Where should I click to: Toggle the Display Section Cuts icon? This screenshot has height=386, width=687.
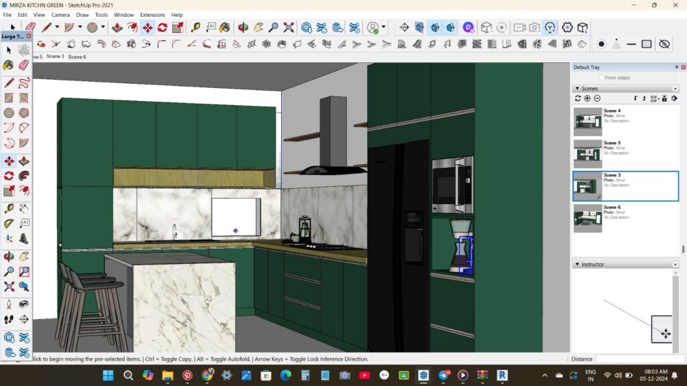pyautogui.click(x=435, y=27)
